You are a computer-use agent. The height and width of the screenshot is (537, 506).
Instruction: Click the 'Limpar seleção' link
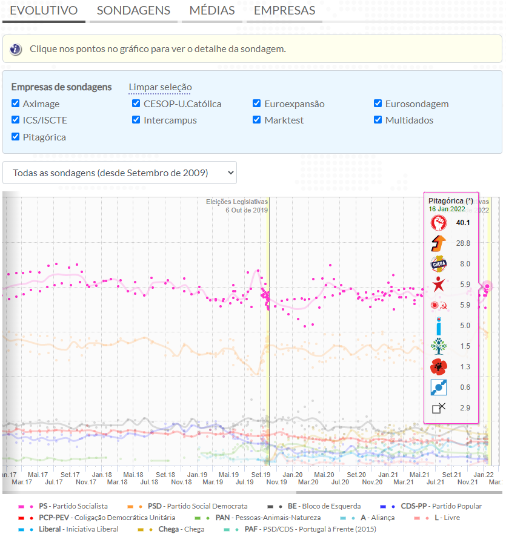tap(160, 87)
